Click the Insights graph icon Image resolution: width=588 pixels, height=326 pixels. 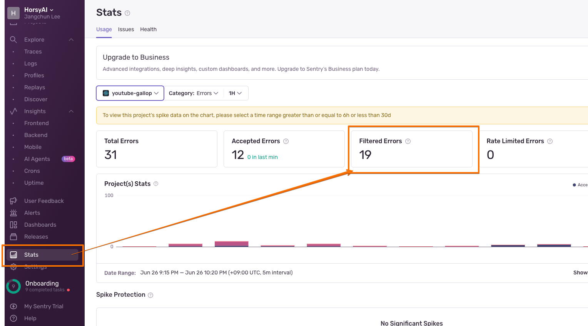pyautogui.click(x=13, y=111)
